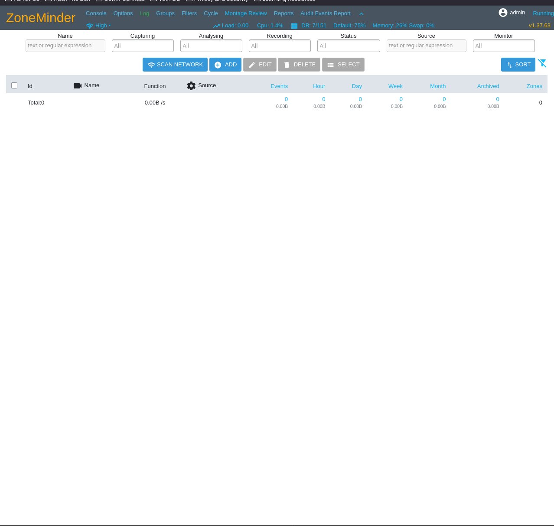Screen dimensions: 554x526
Task: Click the gear icon beside Source
Action: pos(191,86)
